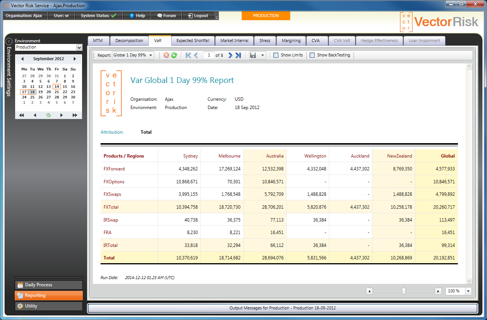Switch to the Margining tab
The image size is (487, 320).
click(x=291, y=41)
